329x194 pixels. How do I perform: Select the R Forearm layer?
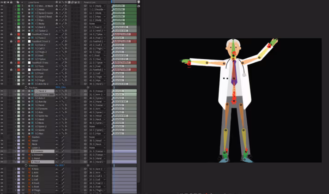43,151
